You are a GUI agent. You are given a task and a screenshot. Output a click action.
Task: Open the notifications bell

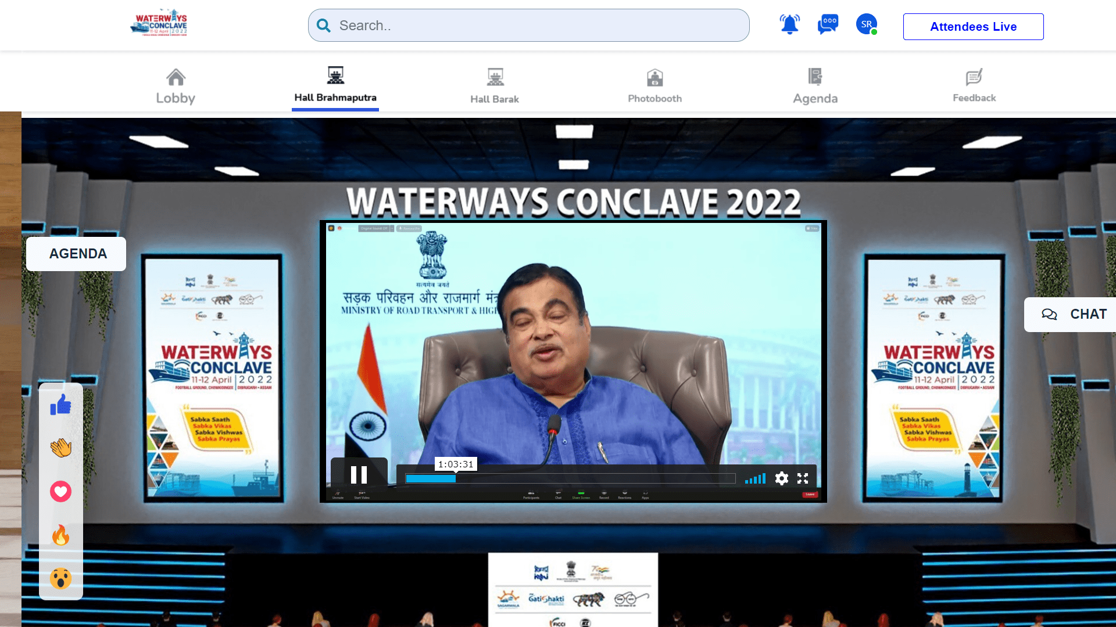coord(789,24)
